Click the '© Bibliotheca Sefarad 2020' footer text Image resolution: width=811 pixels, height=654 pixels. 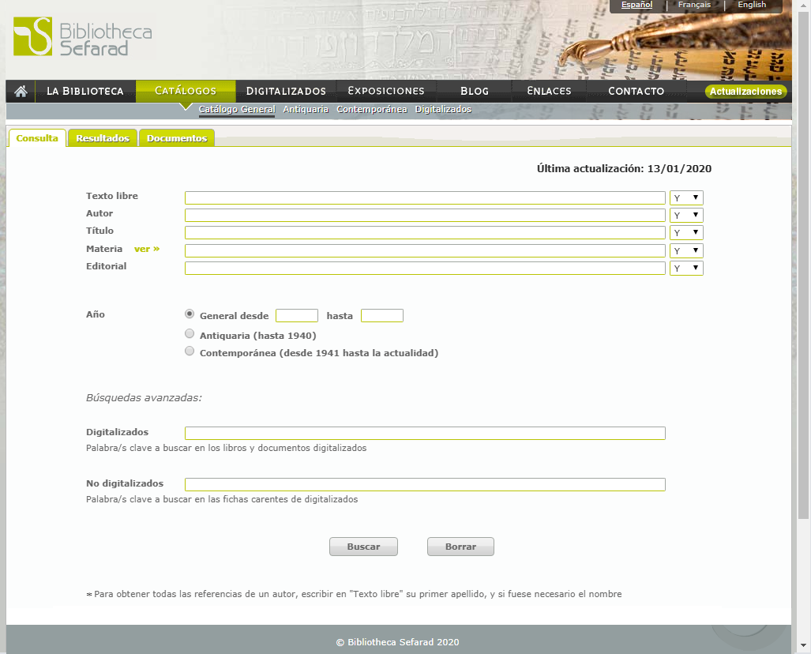tap(398, 642)
